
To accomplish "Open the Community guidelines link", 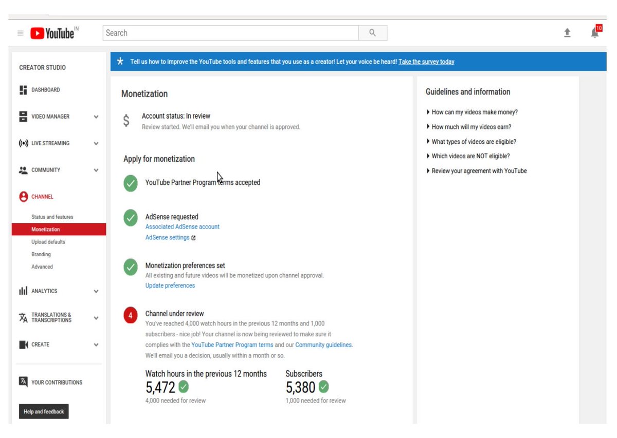I will coord(324,345).
